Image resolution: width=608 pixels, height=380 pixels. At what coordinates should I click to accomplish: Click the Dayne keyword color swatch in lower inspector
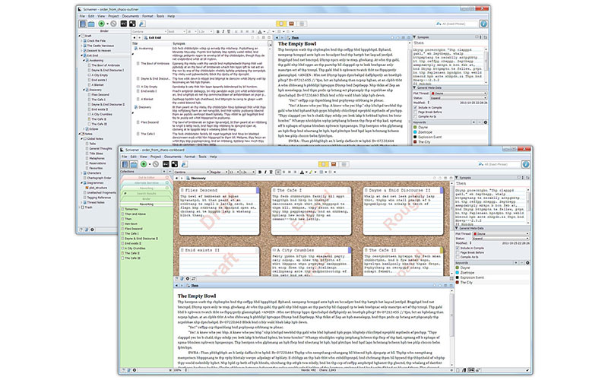coord(458,267)
